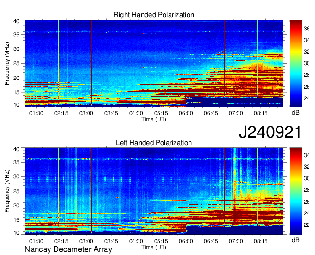Click 06:45 time tick on Right Handed plot
Screen dimensions: 315x255
(x=211, y=113)
